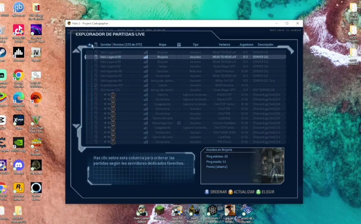Click custom map download column header icon
Screen dimensions: 361x224
(x=179, y=44)
